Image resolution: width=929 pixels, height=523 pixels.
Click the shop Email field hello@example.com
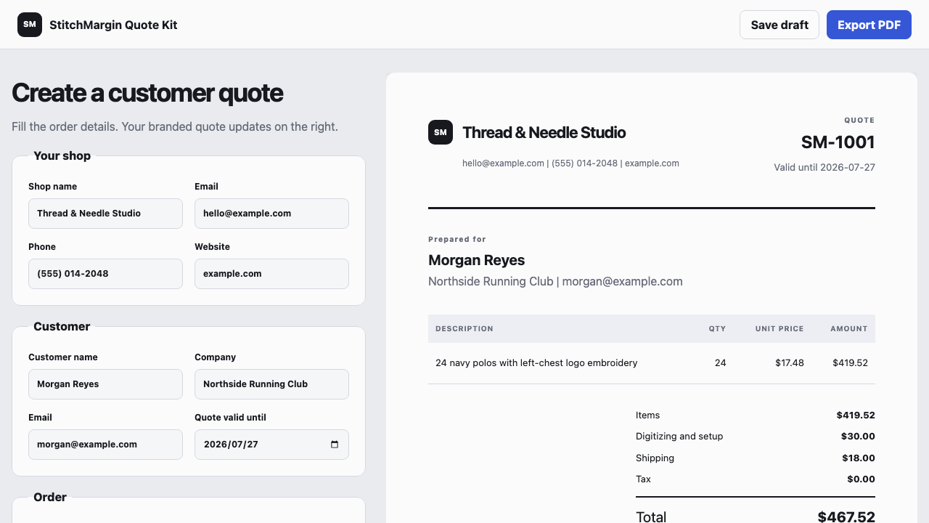coord(271,214)
